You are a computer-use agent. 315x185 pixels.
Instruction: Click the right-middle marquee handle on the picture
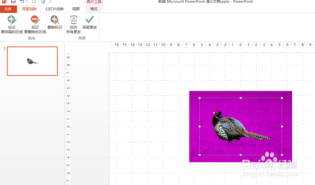[x=282, y=127]
